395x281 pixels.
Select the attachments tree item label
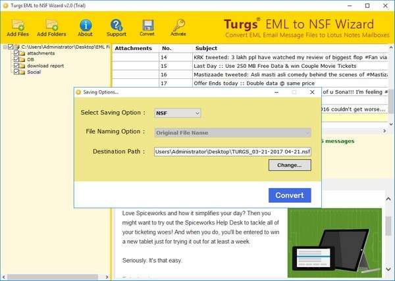pos(41,53)
